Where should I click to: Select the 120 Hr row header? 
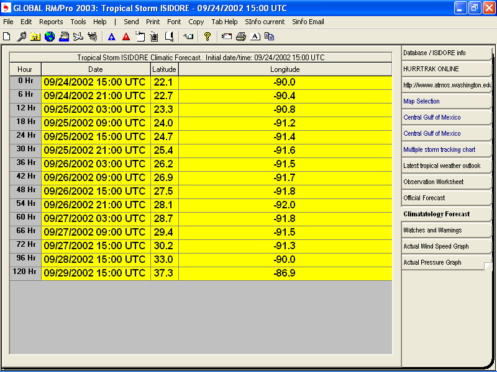25,273
